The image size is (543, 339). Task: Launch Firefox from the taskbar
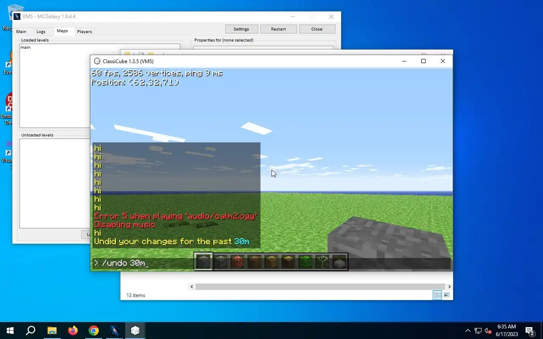(x=73, y=331)
